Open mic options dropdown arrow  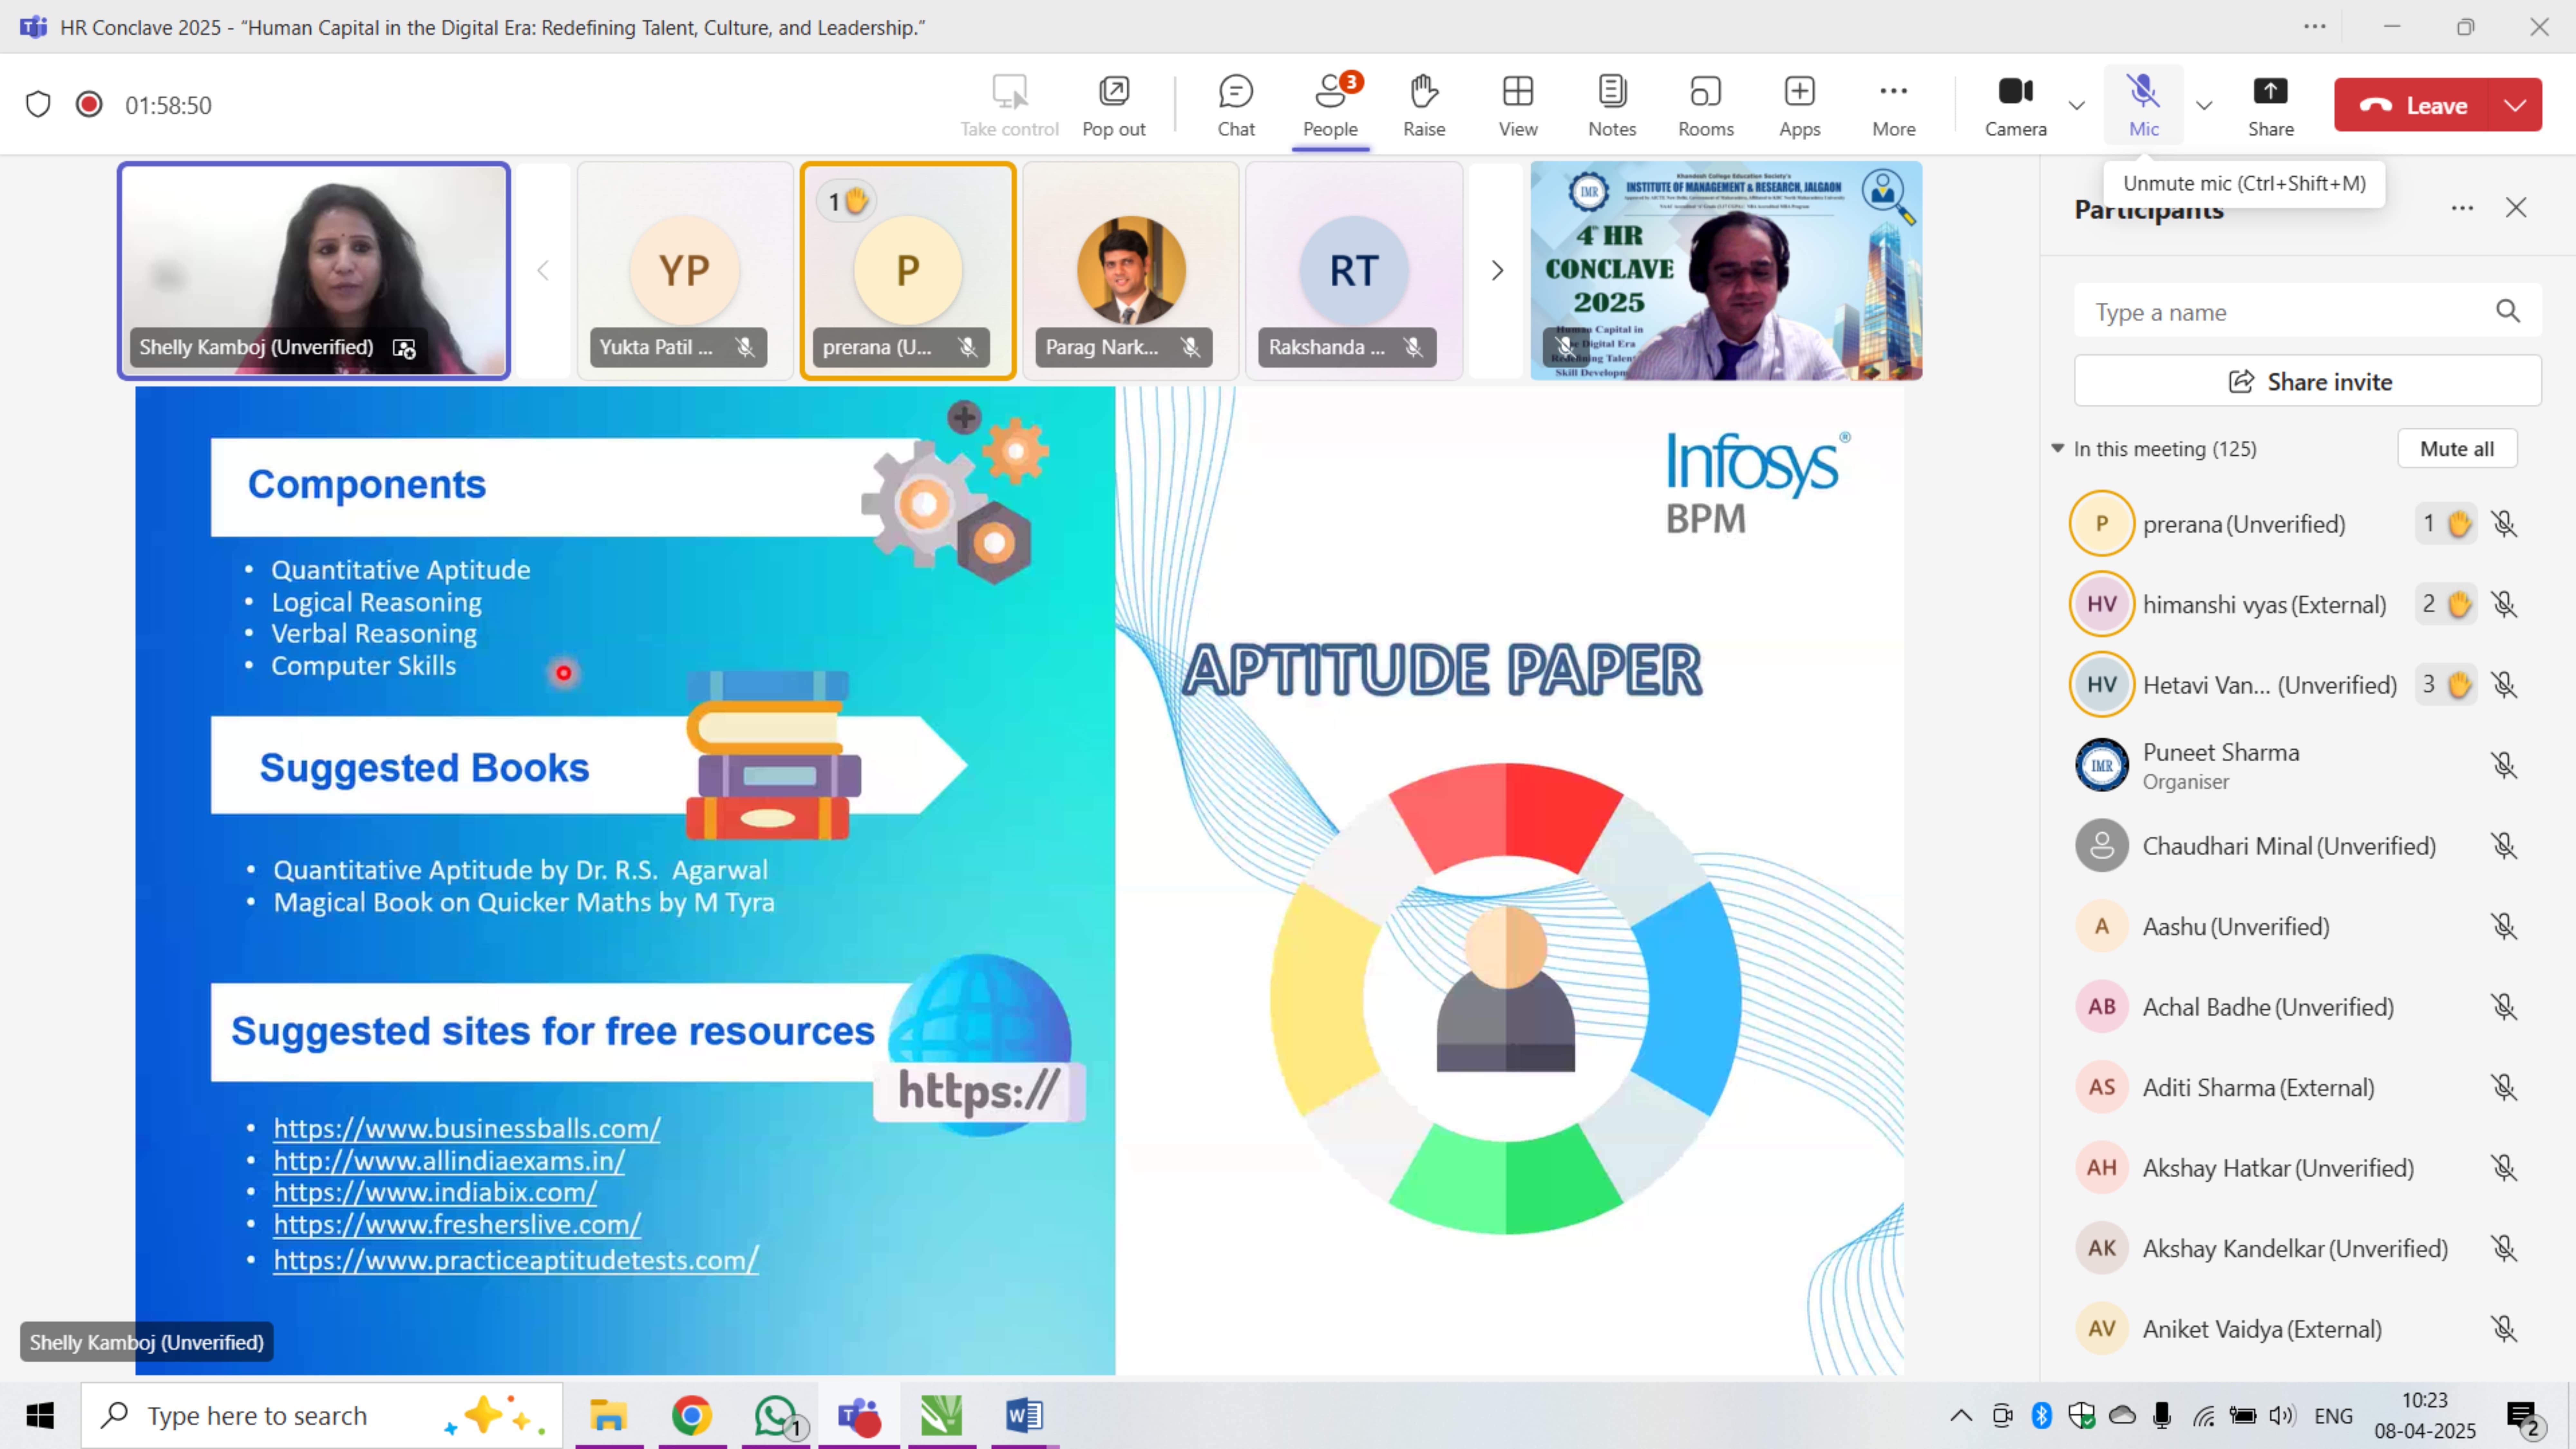[x=2204, y=105]
